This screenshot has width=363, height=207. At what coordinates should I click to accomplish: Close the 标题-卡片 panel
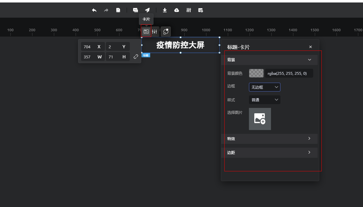pyautogui.click(x=310, y=47)
